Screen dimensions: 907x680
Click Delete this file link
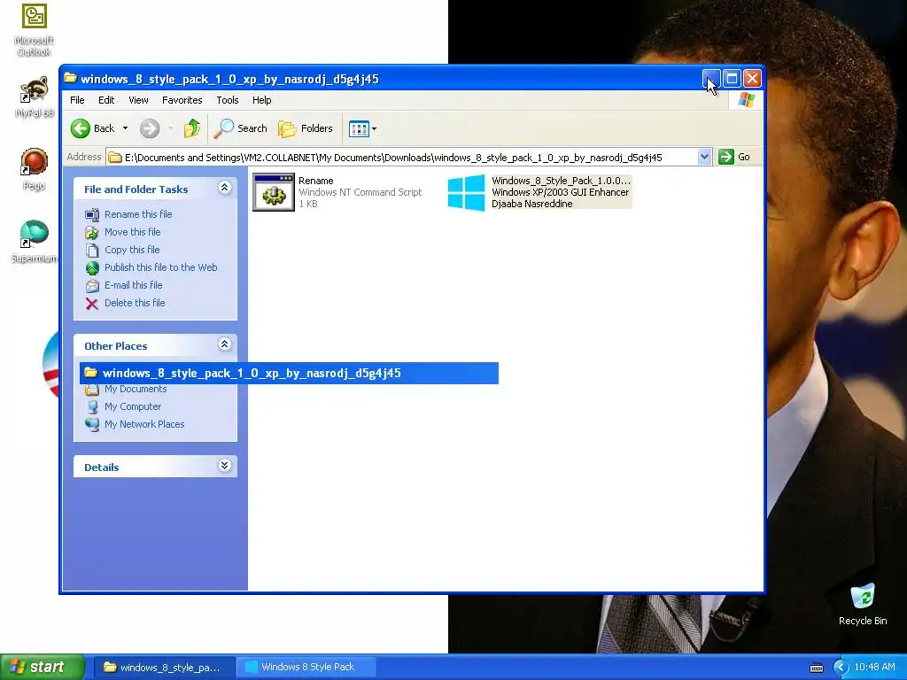click(x=135, y=303)
